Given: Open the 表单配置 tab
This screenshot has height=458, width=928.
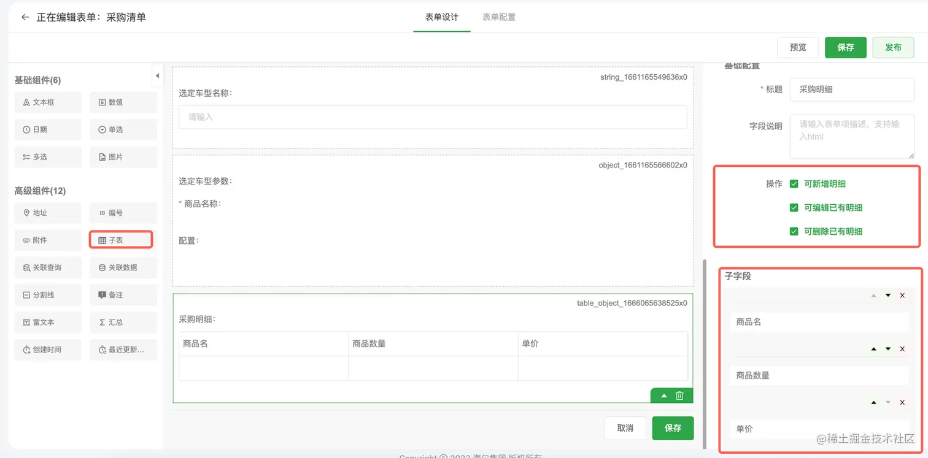Looking at the screenshot, I should point(499,17).
